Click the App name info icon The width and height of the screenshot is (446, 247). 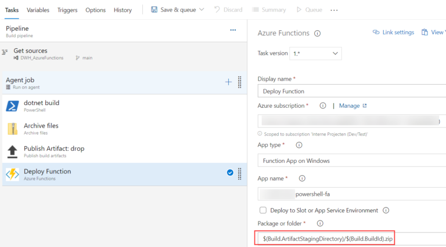coord(302,179)
